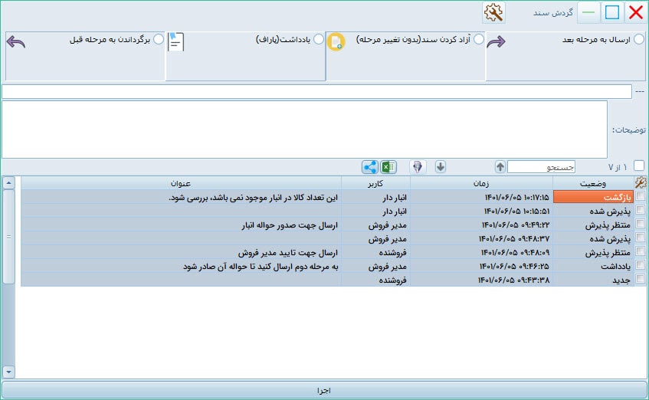Click the vertical scrollbar thumb
Image resolution: width=649 pixels, height=400 pixels.
pos(8,237)
